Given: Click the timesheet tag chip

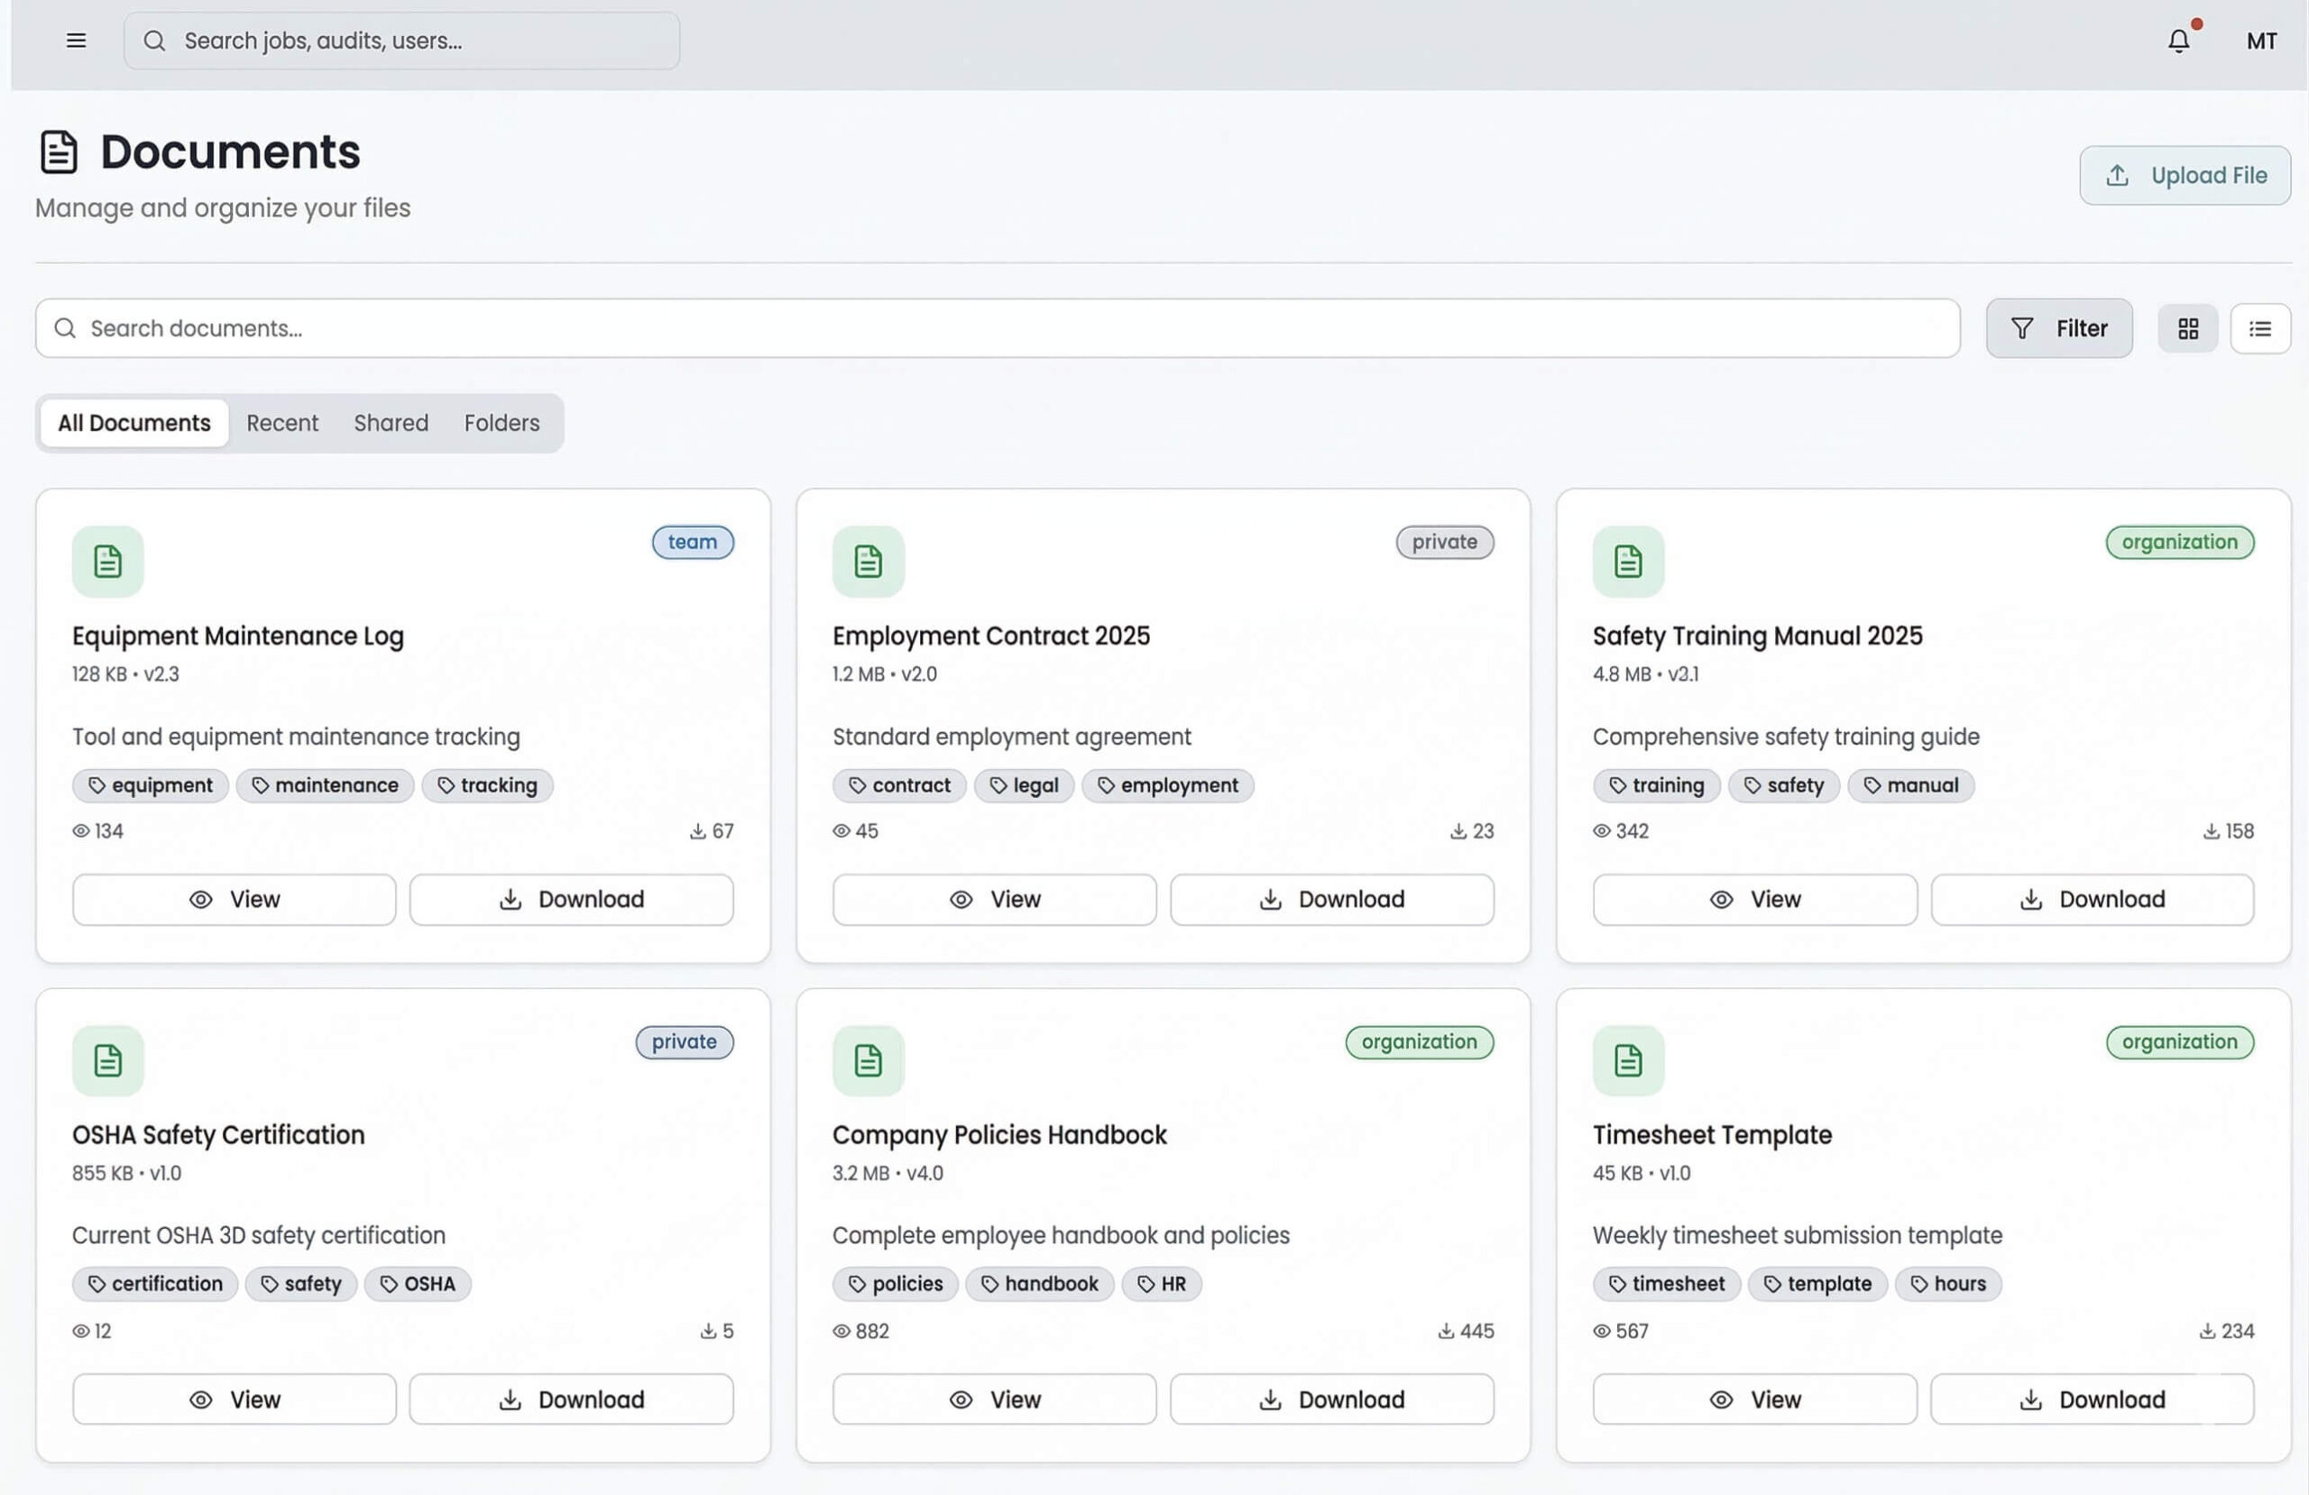Looking at the screenshot, I should [1666, 1283].
